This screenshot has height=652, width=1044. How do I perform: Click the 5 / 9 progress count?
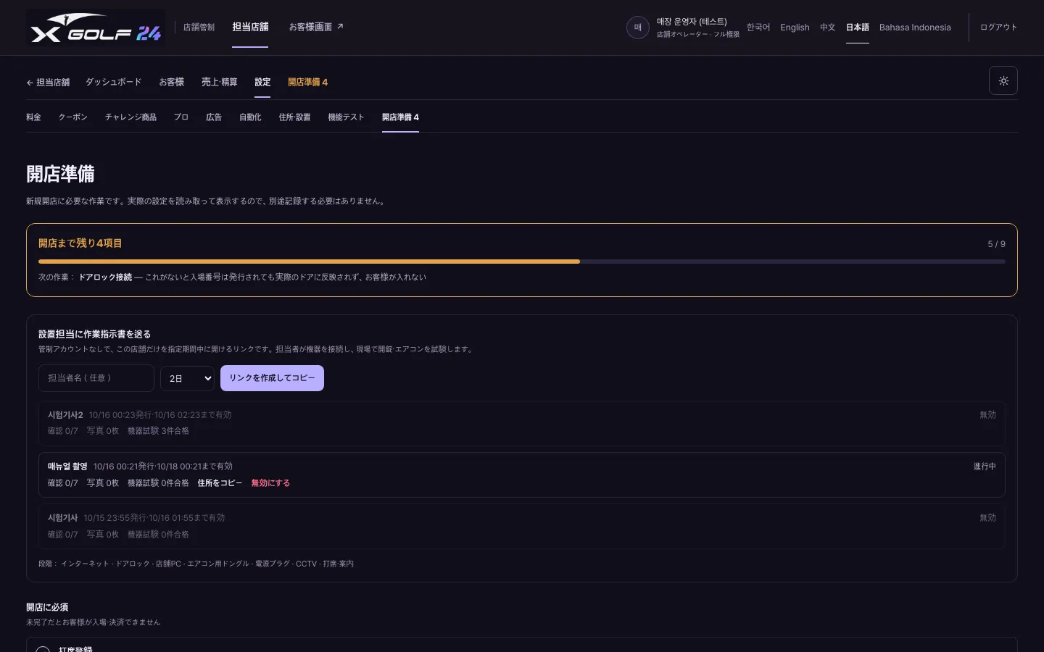click(997, 244)
